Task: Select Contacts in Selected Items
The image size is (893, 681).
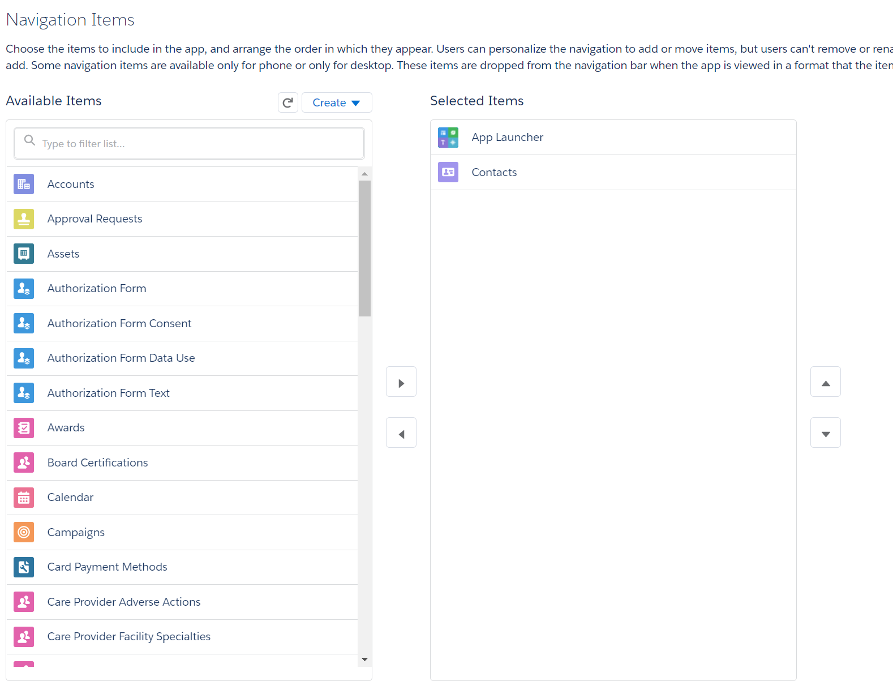Action: point(613,172)
